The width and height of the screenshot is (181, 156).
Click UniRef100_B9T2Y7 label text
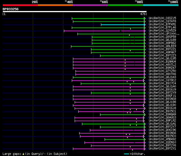(x=162, y=127)
